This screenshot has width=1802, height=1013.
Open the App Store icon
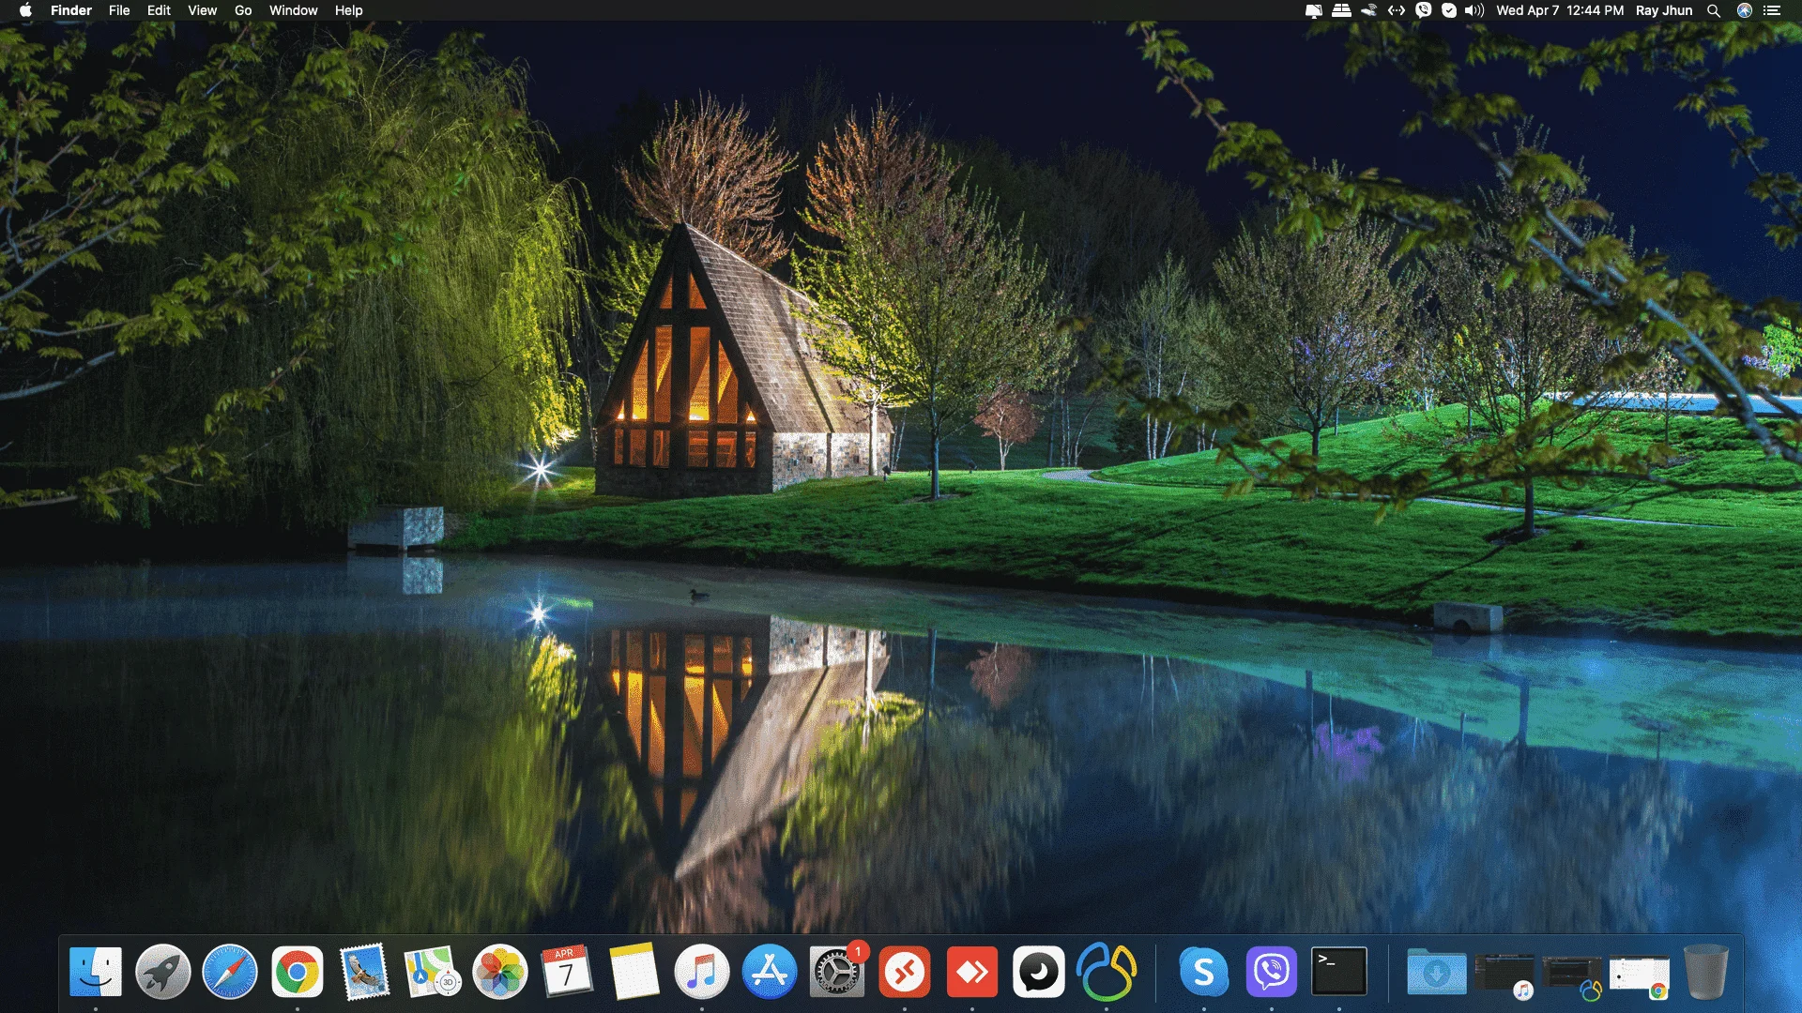770,972
